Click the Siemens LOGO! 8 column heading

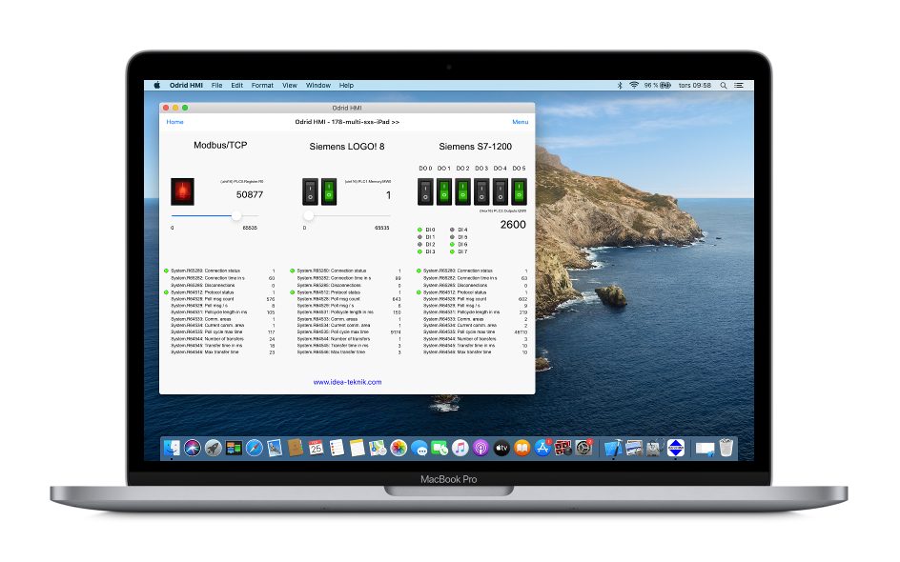click(347, 147)
